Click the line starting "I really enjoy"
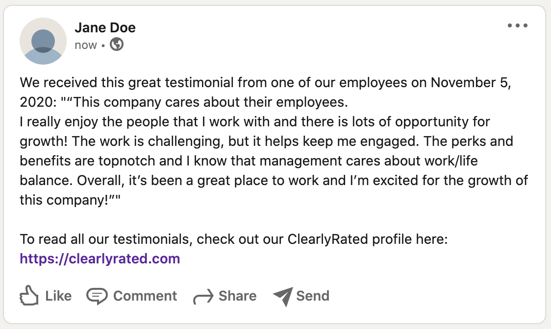Viewport: 551px width, 329px height. [x=255, y=121]
